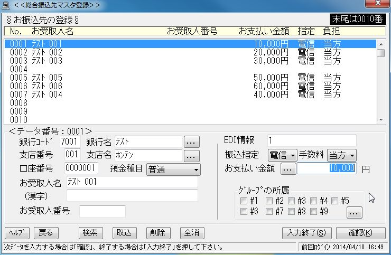Viewport: 391px width, 255px height.
Task: Open the 預金種目 dropdown showing 普通
Action: (173, 169)
